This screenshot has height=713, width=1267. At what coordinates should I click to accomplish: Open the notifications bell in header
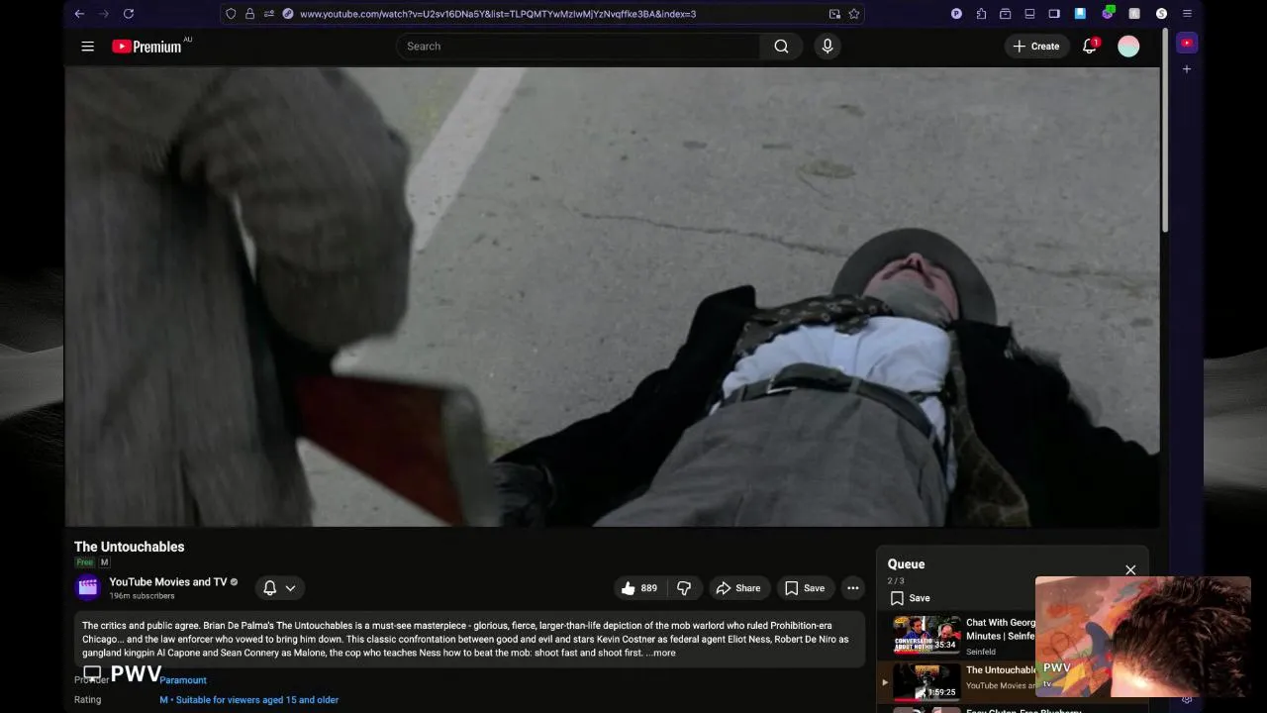point(1090,47)
